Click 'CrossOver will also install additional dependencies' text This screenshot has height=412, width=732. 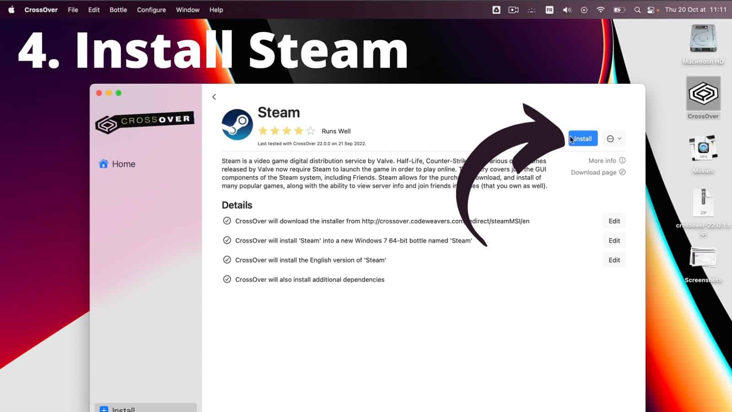point(310,280)
